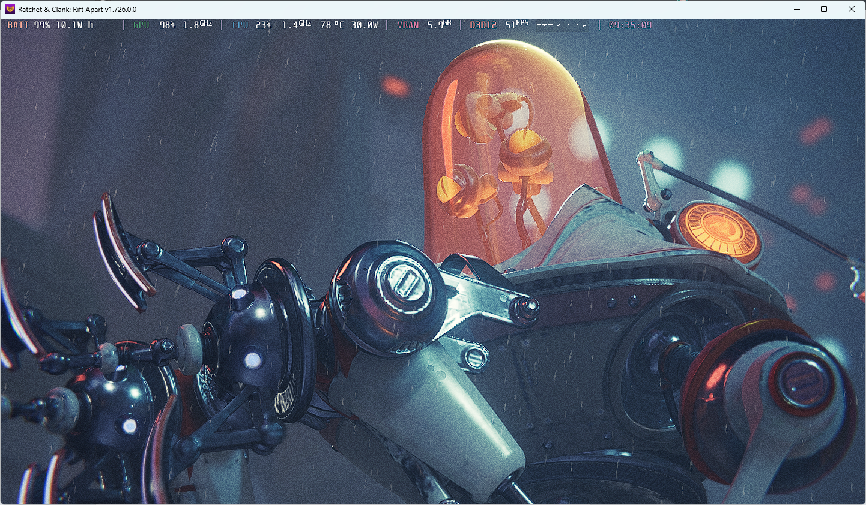Close the Ratchet & Clank window

pos(851,9)
